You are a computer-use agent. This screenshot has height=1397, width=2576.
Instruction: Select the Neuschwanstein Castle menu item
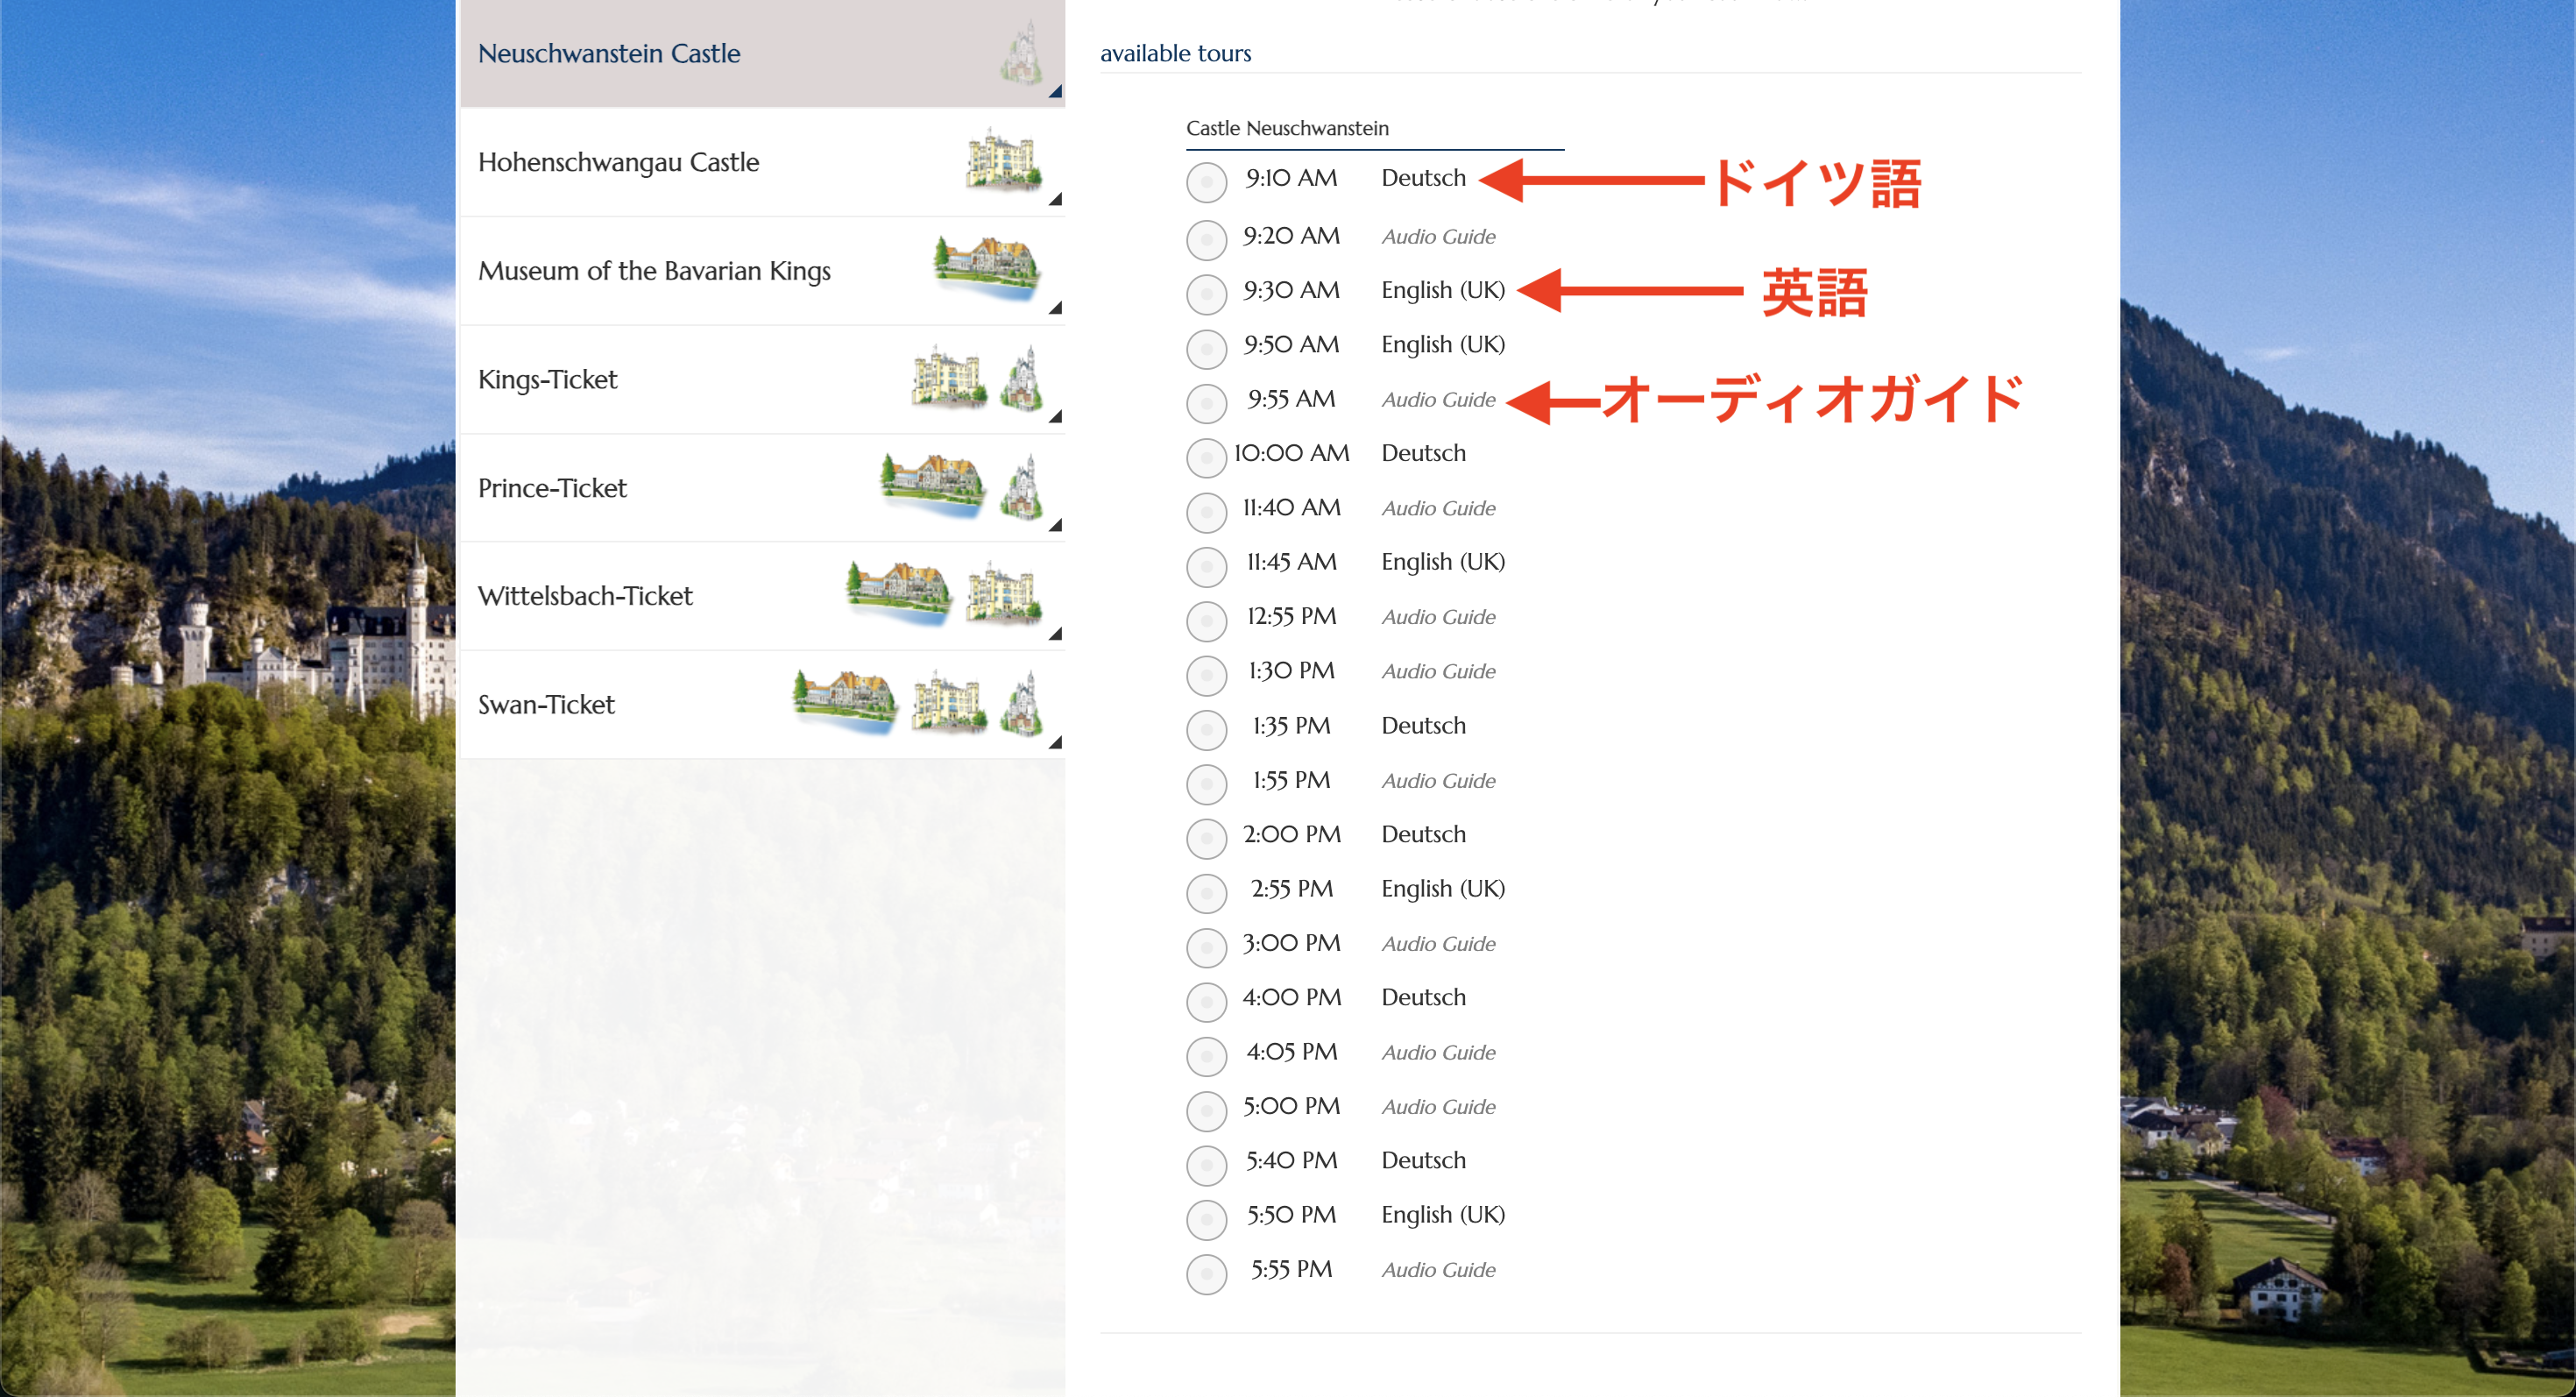click(x=762, y=53)
